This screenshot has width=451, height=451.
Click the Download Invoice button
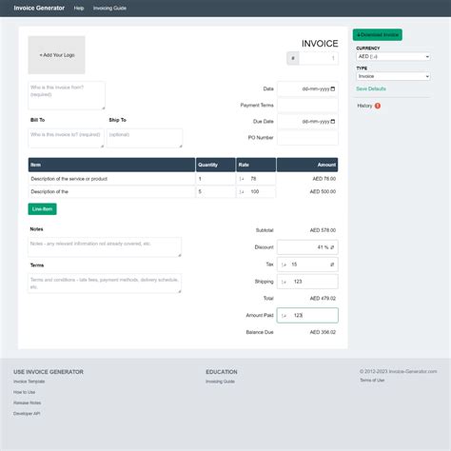[x=378, y=34]
